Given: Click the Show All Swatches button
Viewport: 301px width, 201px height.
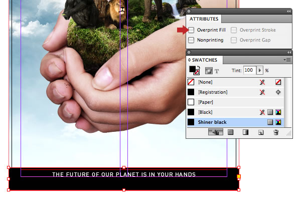Looking at the screenshot, I should pyautogui.click(x=216, y=132).
